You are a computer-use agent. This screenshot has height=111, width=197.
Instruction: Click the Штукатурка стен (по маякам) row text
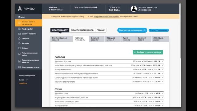pos(71,97)
